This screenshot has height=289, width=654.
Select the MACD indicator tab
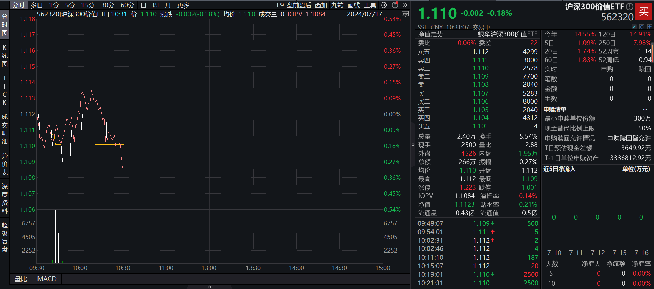(x=47, y=279)
